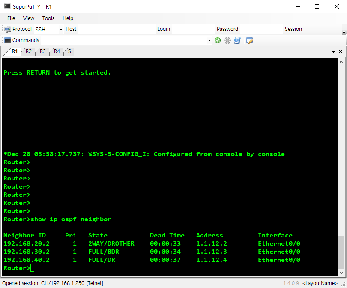
Task: Click dead time 00:00:33
Action: coord(165,243)
